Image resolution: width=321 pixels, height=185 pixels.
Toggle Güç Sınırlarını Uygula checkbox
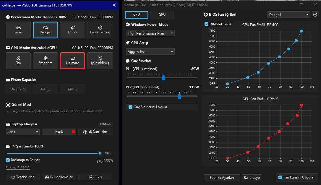point(130,107)
